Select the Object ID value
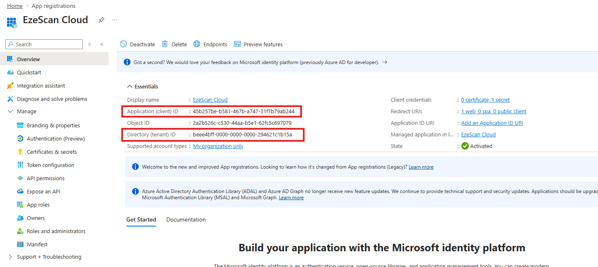 (x=242, y=123)
